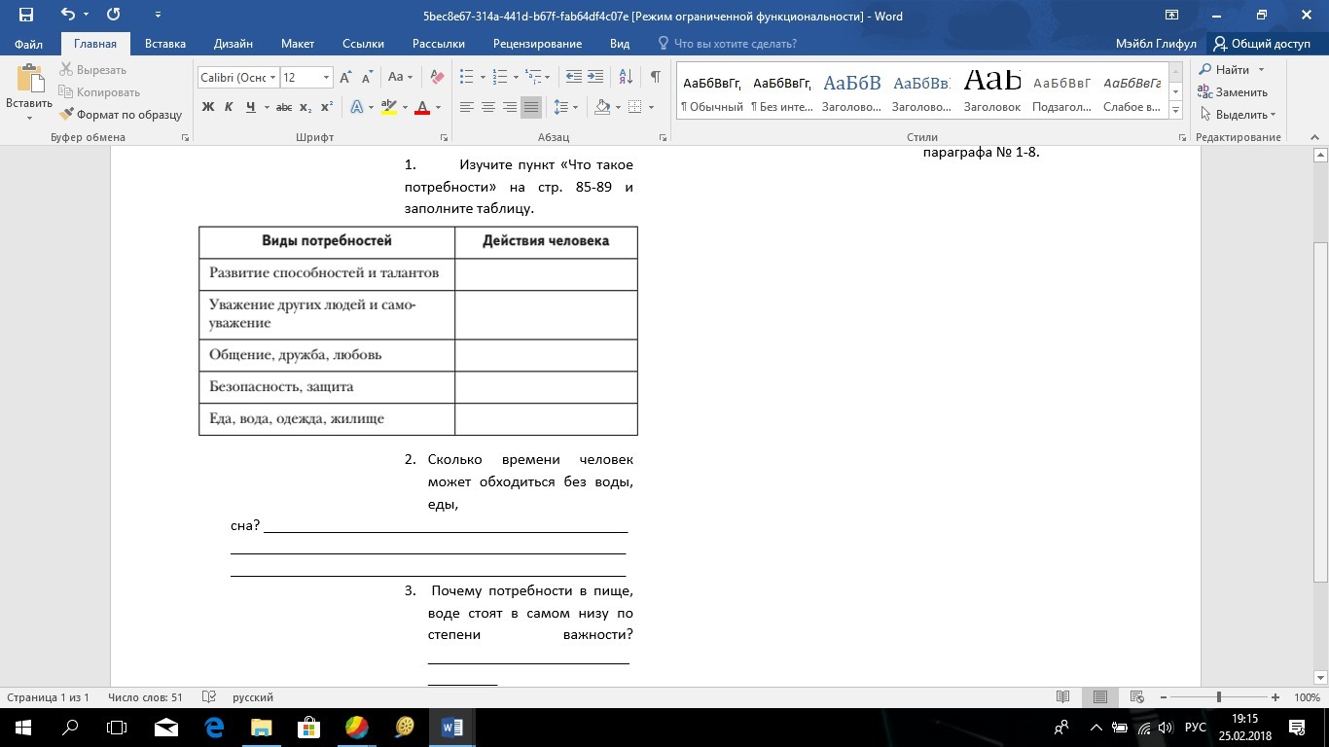Image resolution: width=1329 pixels, height=747 pixels.
Task: Undo the last action
Action: [x=67, y=16]
